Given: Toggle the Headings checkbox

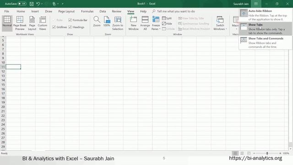Looking at the screenshot, I should point(70,27).
